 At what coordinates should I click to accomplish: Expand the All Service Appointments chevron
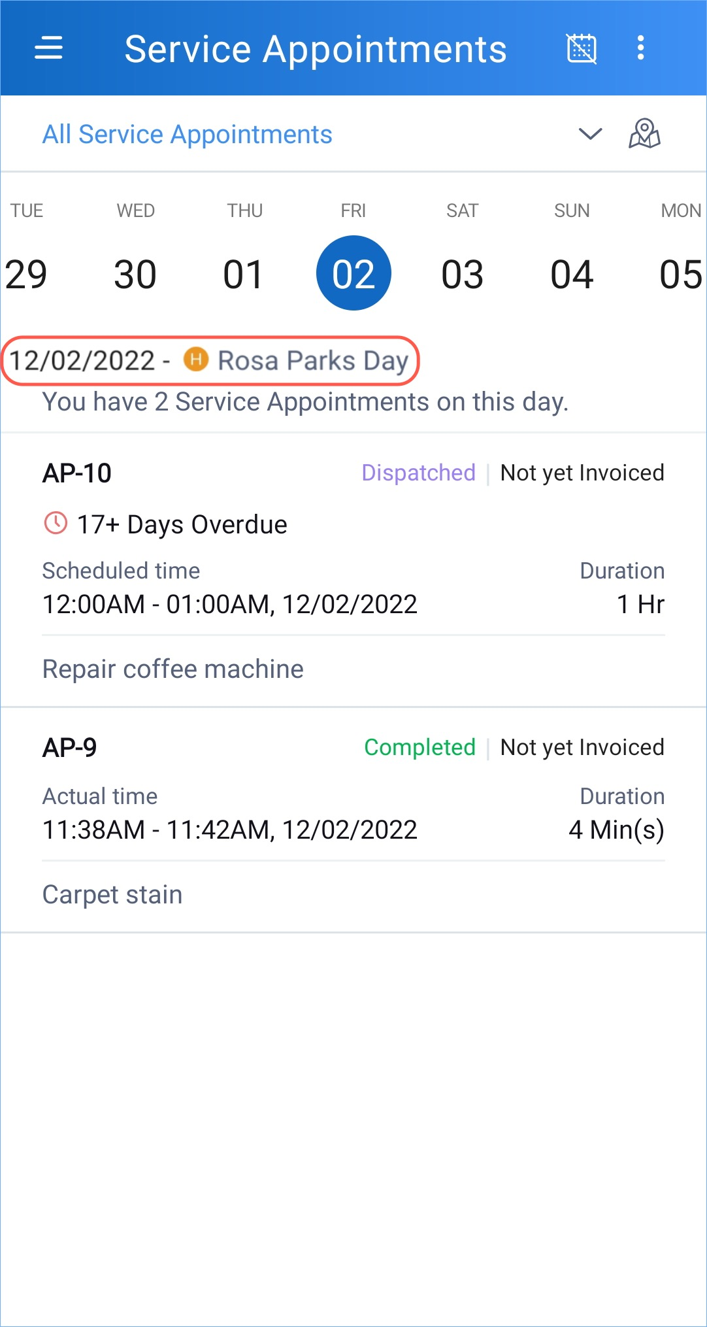[590, 134]
